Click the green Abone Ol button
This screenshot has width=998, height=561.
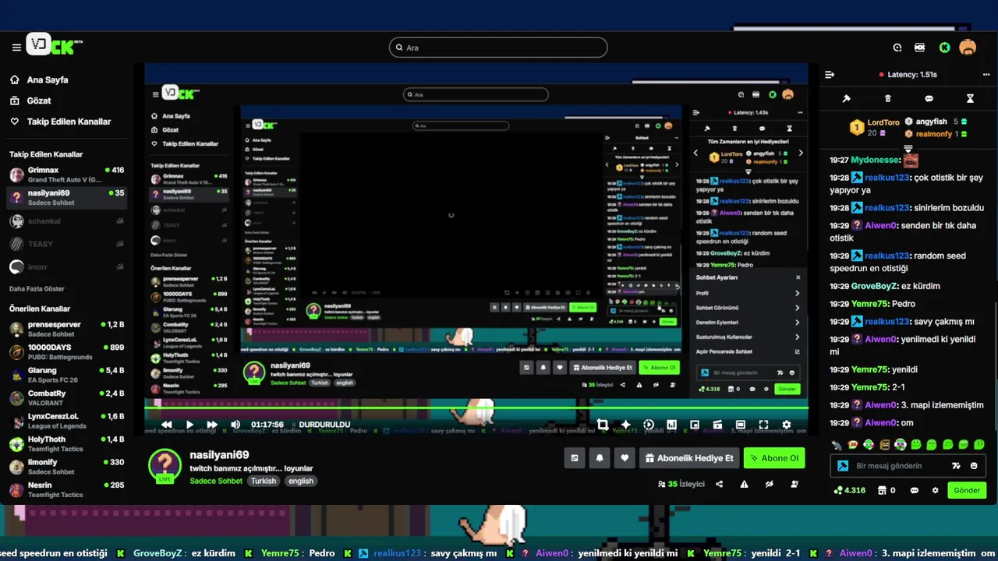coord(774,458)
